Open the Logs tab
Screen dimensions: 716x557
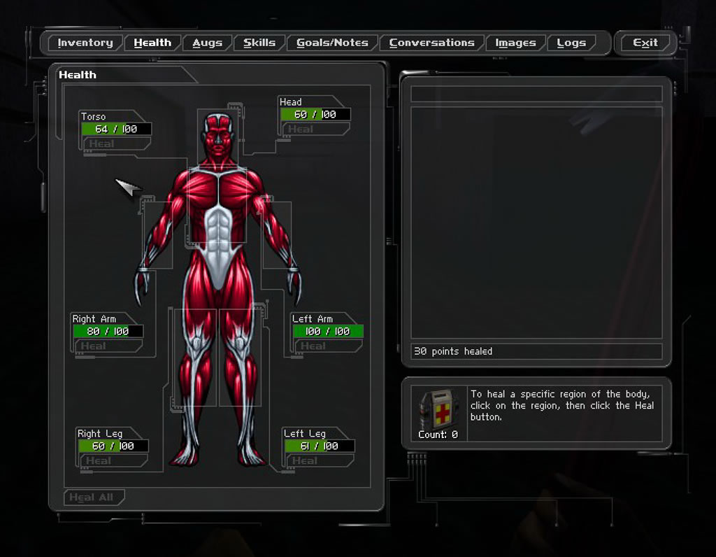571,43
